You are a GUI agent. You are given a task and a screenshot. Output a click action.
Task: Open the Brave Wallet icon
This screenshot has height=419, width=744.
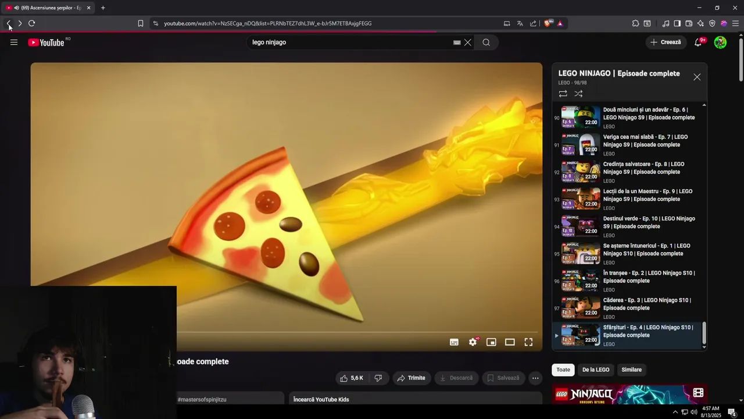[689, 23]
